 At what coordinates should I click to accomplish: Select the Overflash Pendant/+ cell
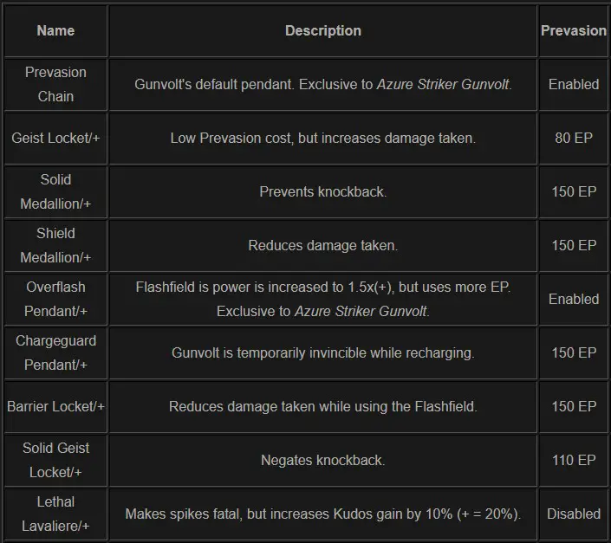pyautogui.click(x=55, y=300)
